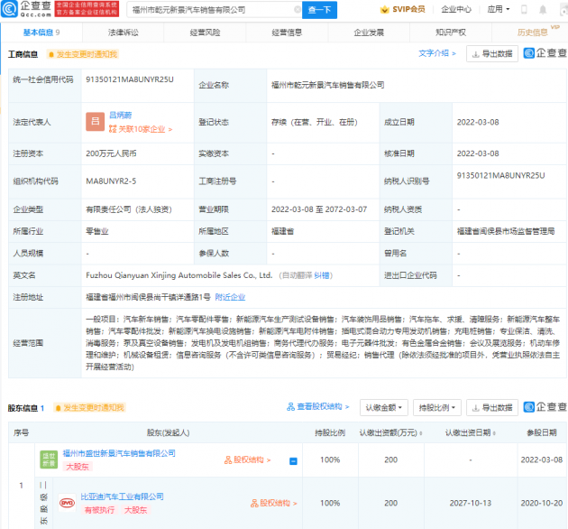This screenshot has width=568, height=529.
Task: Export 工商信息 data via 导出数据
Action: tap(492, 54)
